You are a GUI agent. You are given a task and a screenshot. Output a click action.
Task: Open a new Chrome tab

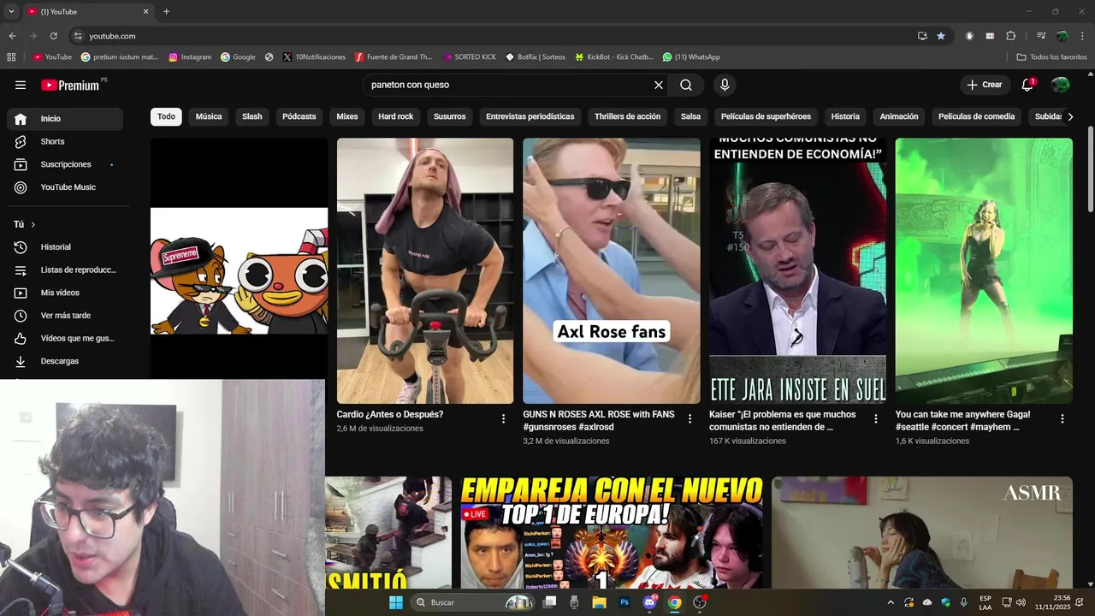tap(166, 11)
